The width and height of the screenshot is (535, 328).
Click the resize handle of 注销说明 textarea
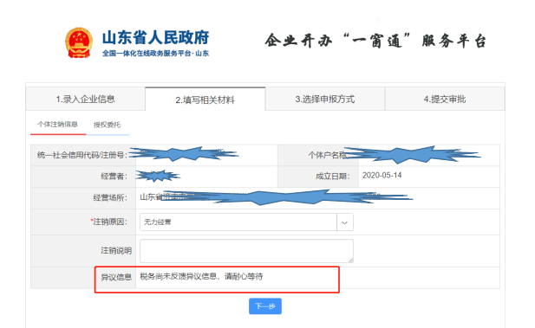[350, 260]
